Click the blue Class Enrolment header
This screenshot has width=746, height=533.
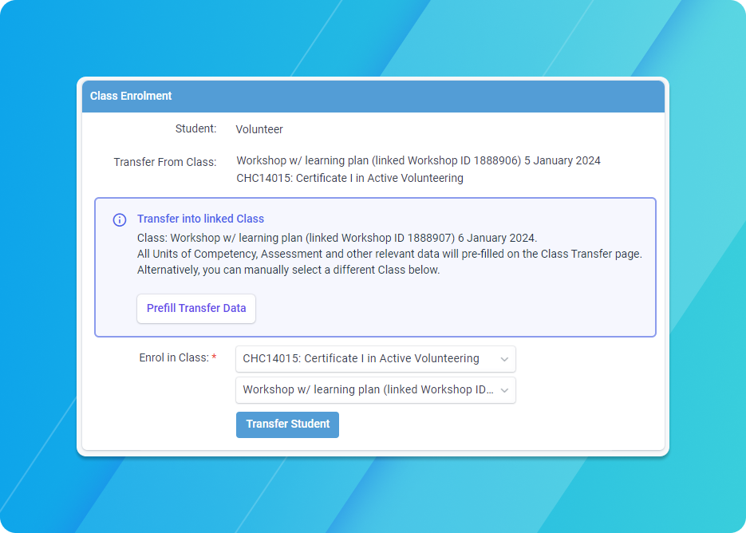pyautogui.click(x=372, y=96)
